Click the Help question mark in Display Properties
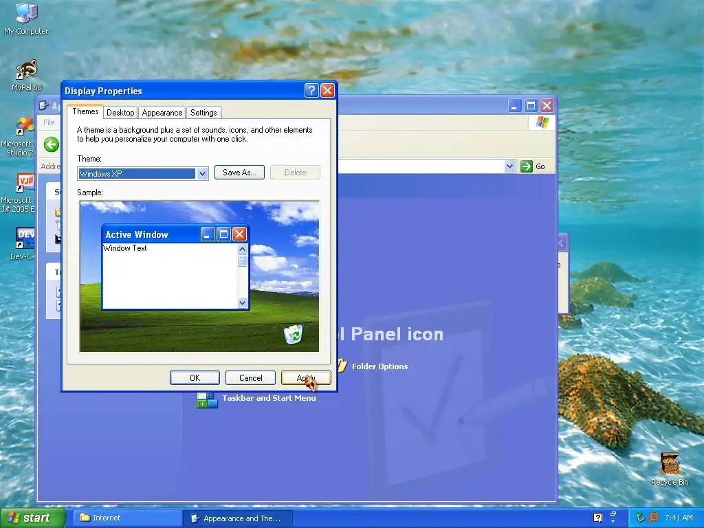This screenshot has height=528, width=704. [x=311, y=91]
